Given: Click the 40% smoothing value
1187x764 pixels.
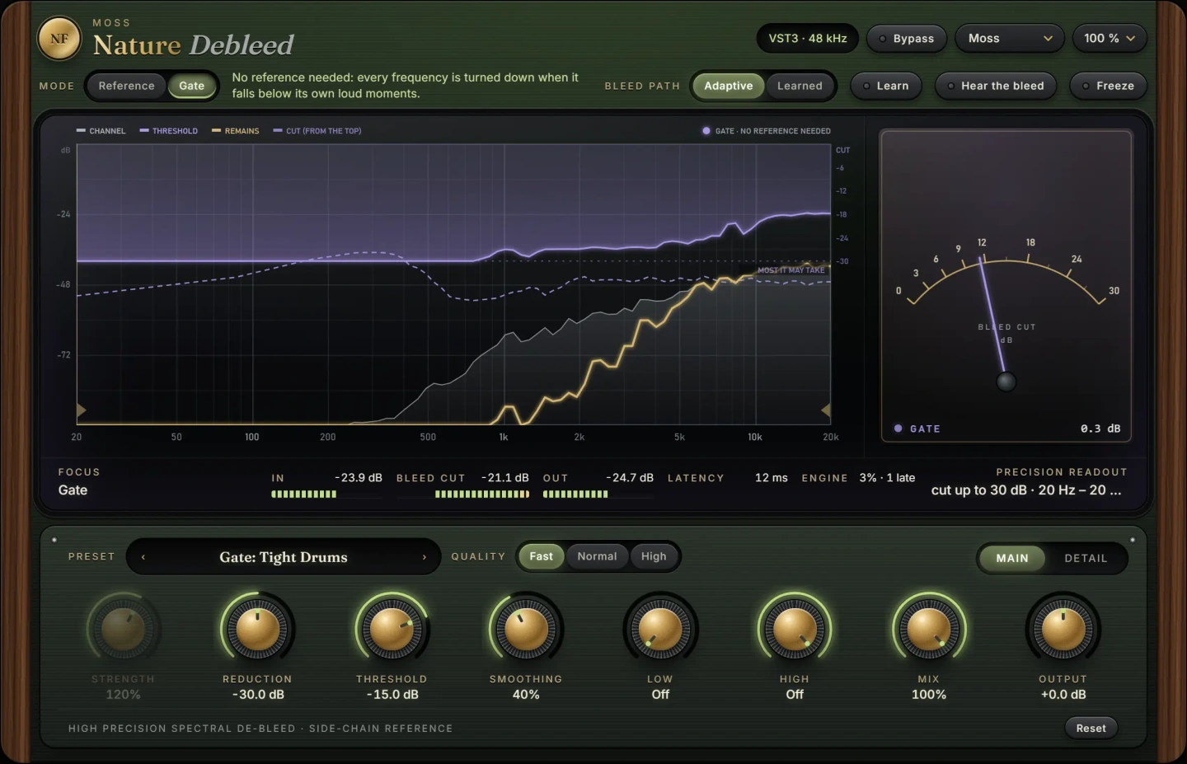Looking at the screenshot, I should (x=526, y=695).
